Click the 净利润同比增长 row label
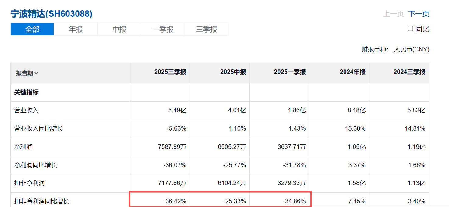The width and height of the screenshot is (449, 207). click(36, 165)
